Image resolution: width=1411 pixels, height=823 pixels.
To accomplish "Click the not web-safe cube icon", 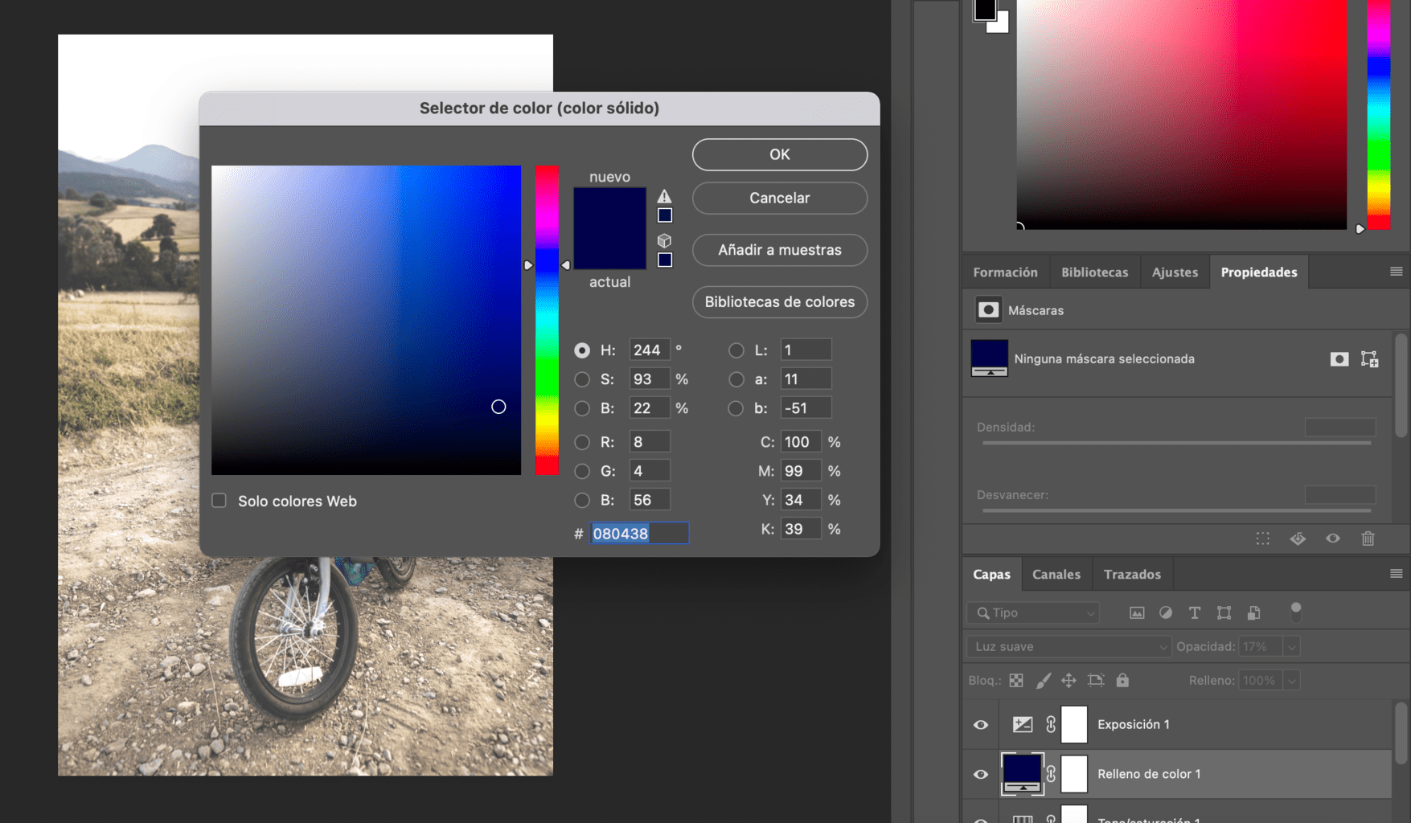I will pos(664,240).
